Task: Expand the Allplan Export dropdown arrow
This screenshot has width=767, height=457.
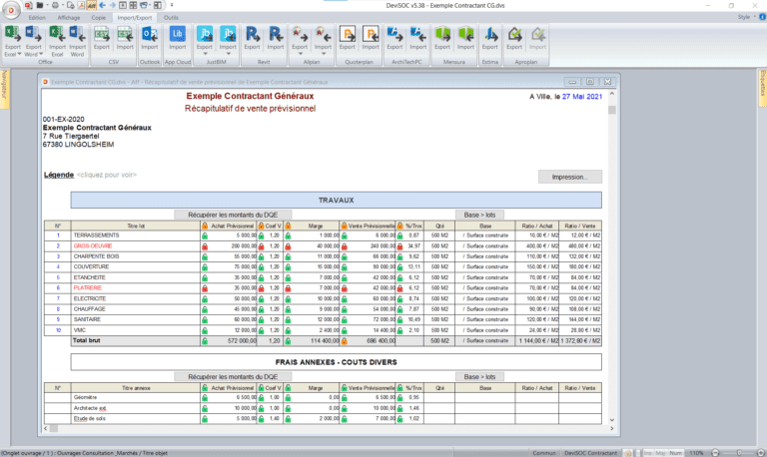Action: click(x=300, y=53)
